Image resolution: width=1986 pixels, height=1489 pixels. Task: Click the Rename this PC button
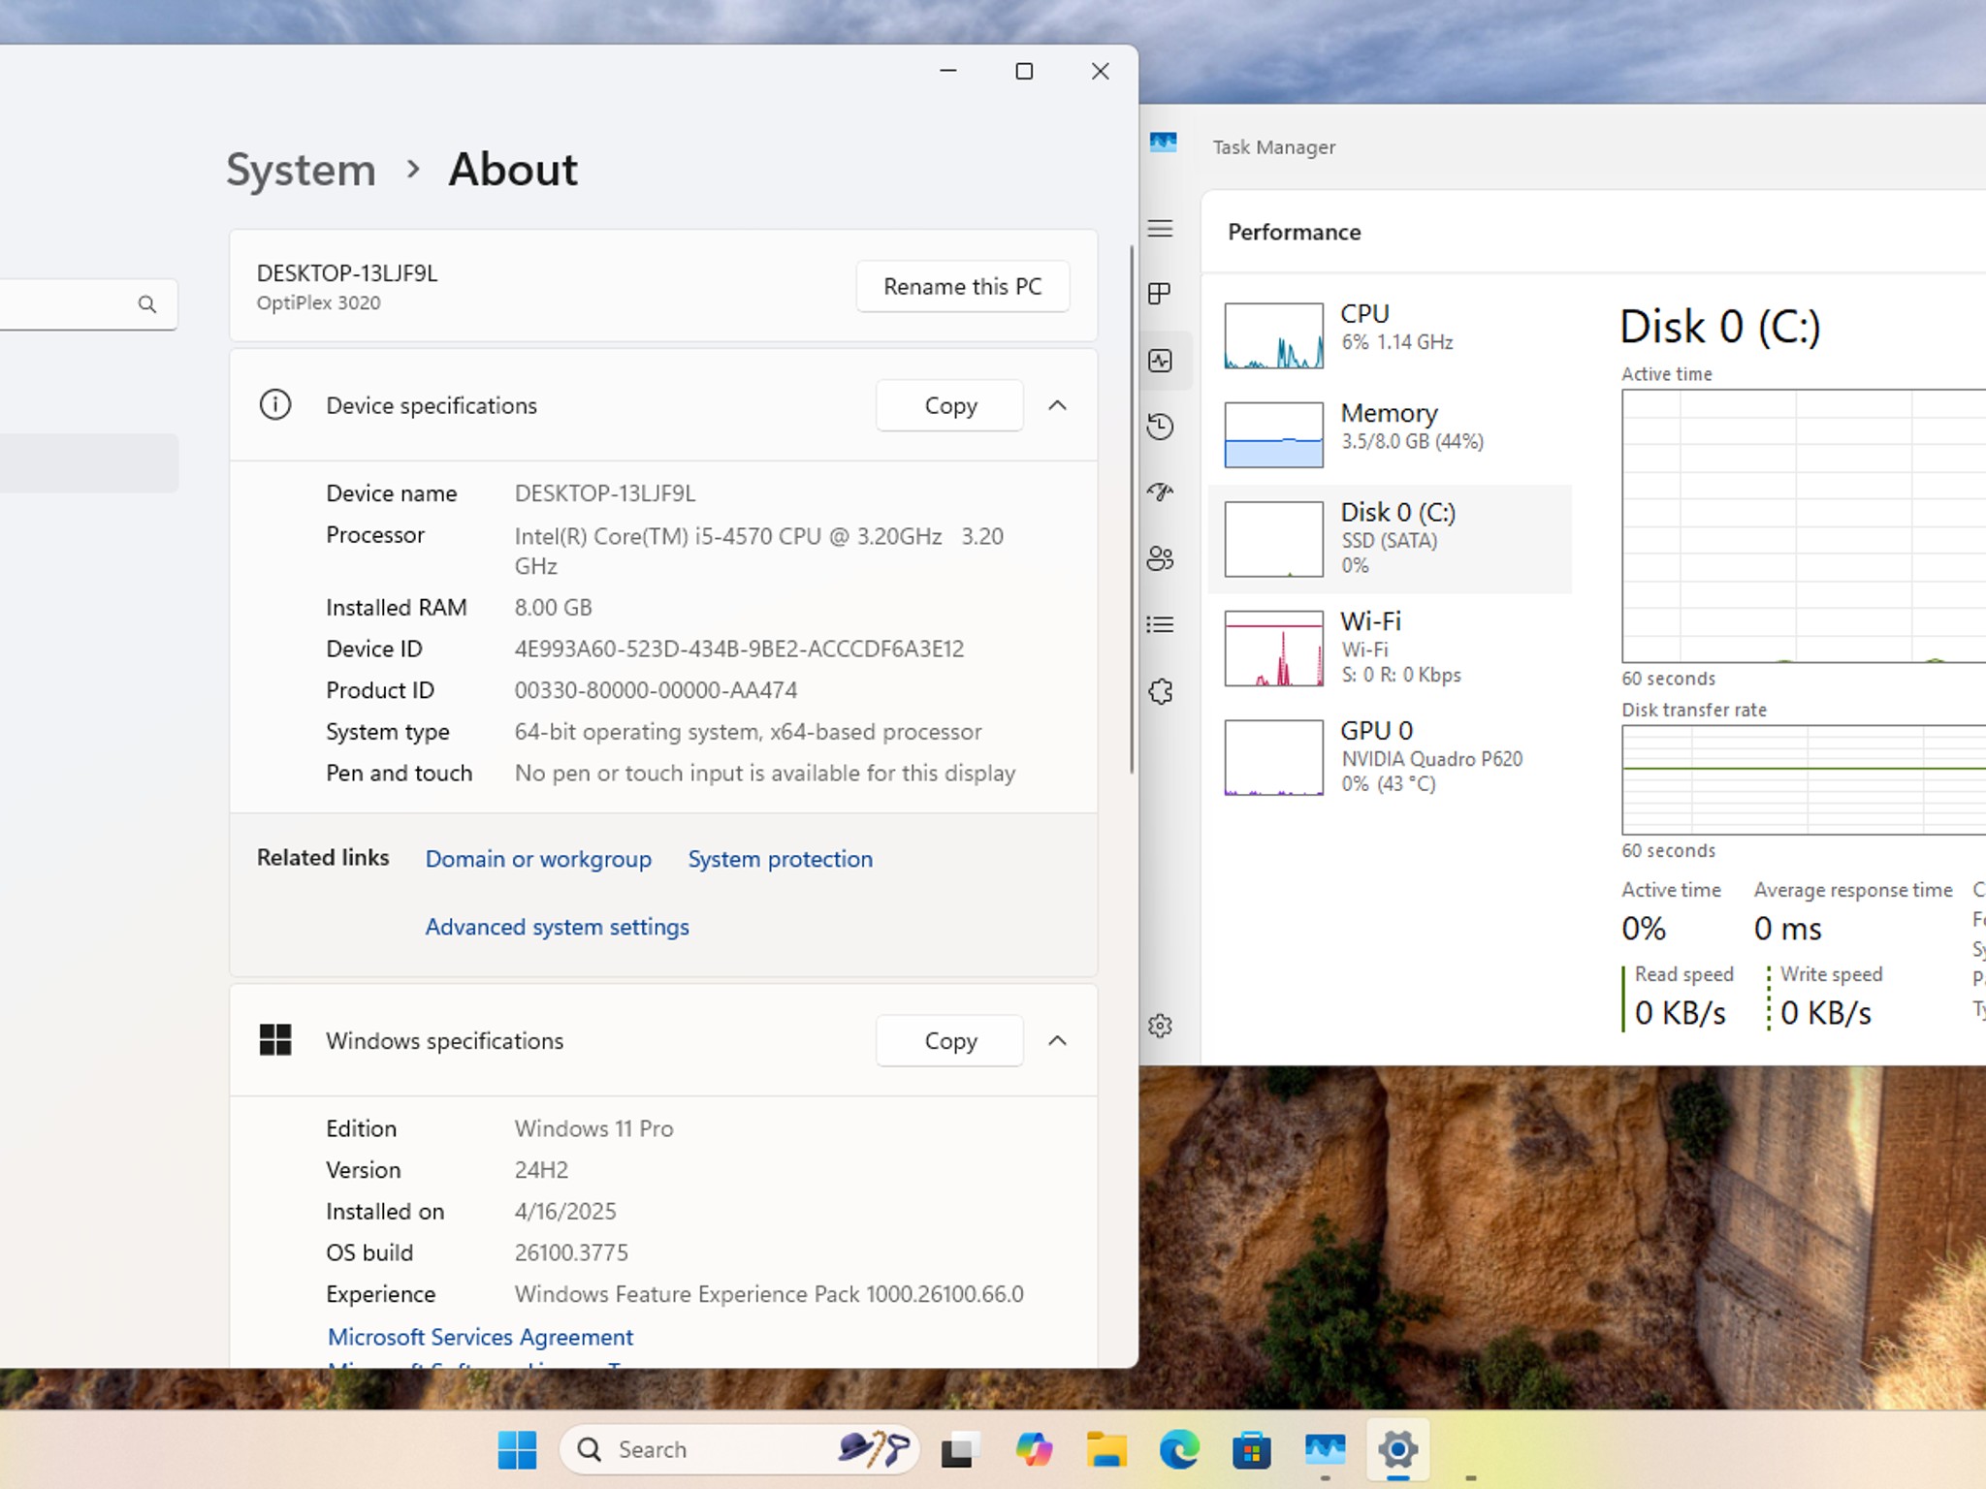[x=962, y=287]
